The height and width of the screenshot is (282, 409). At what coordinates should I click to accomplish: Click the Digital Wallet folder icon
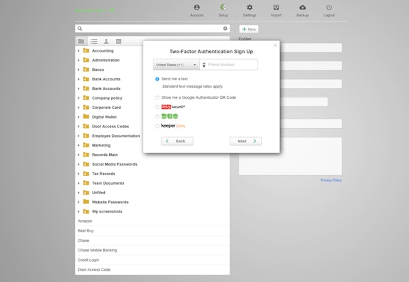(x=86, y=116)
